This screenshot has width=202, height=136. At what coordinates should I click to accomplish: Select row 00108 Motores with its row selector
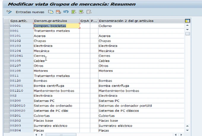7,71
